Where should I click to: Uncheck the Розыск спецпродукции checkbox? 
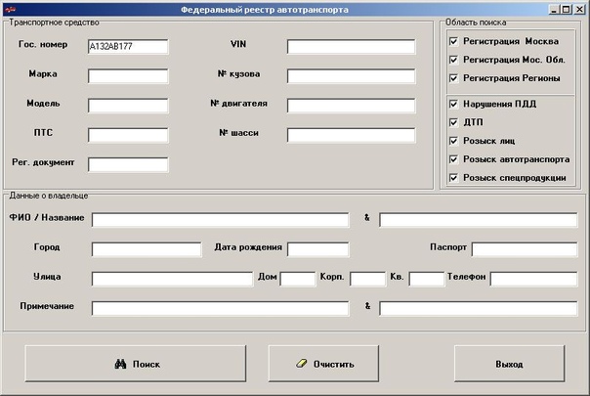pyautogui.click(x=453, y=177)
